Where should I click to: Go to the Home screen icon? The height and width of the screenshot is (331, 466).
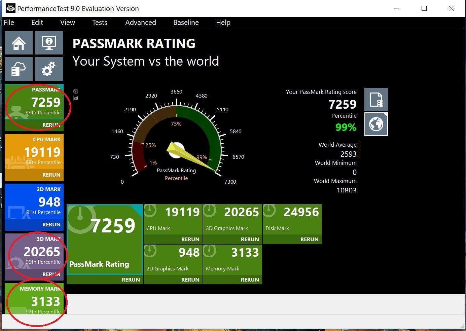click(x=19, y=43)
